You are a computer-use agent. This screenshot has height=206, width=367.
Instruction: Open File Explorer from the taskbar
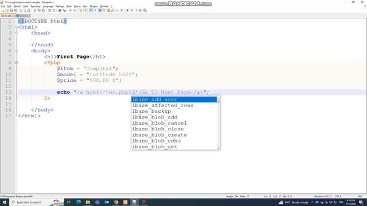coord(88,202)
